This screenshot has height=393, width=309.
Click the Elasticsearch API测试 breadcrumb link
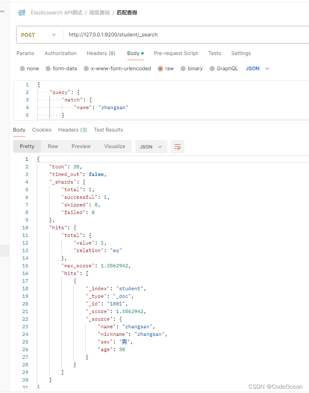click(56, 13)
